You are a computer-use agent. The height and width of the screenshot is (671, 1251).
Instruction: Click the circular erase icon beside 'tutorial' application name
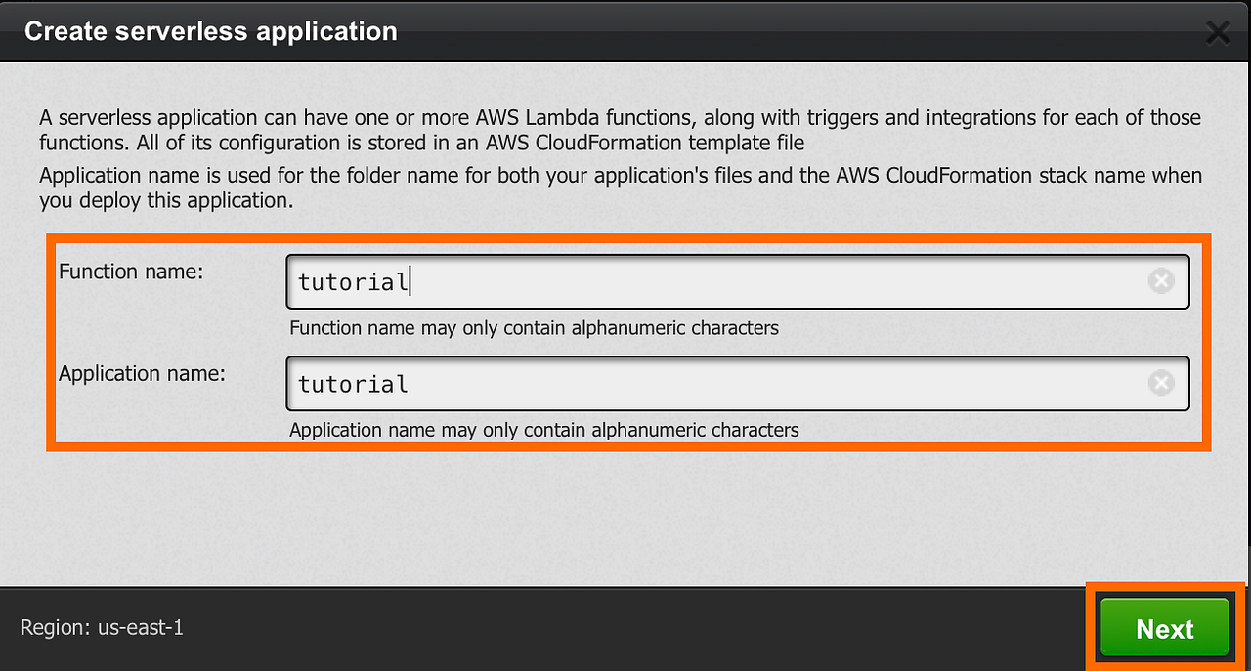[x=1161, y=382]
